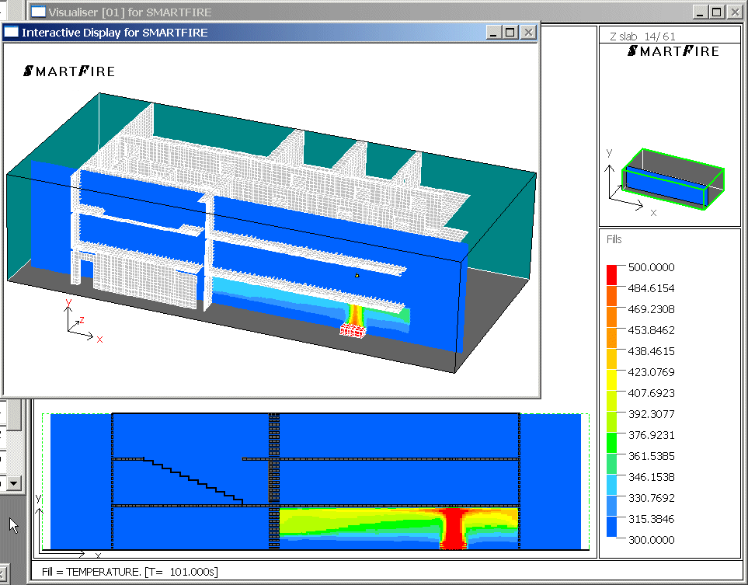Click the 438.4615 legend value

[x=651, y=351]
